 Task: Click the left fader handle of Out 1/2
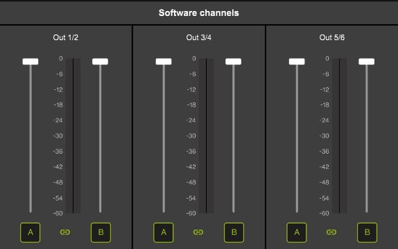tap(31, 62)
